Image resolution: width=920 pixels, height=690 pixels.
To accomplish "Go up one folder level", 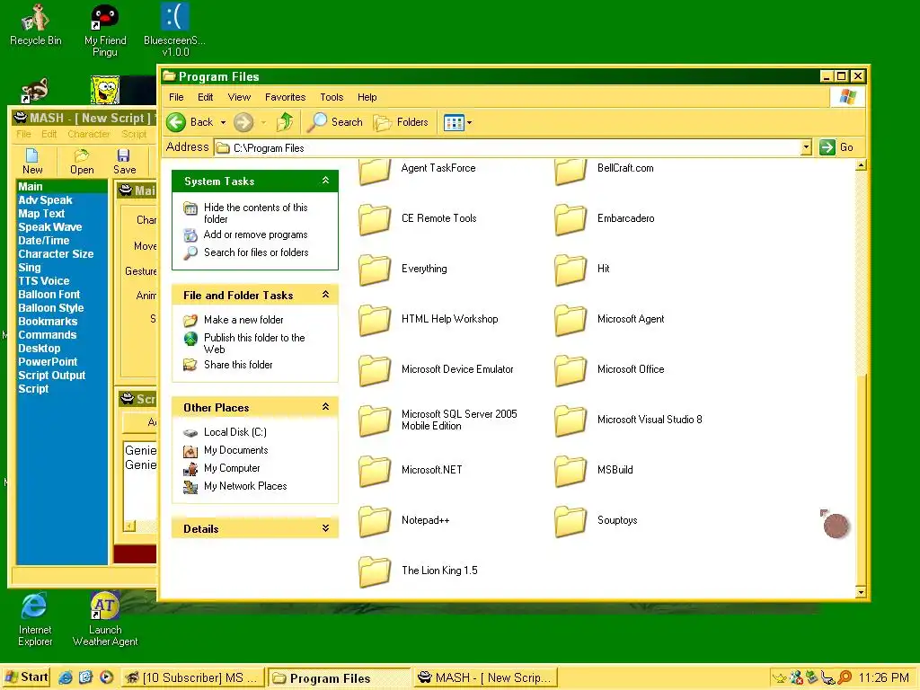I will [x=285, y=122].
